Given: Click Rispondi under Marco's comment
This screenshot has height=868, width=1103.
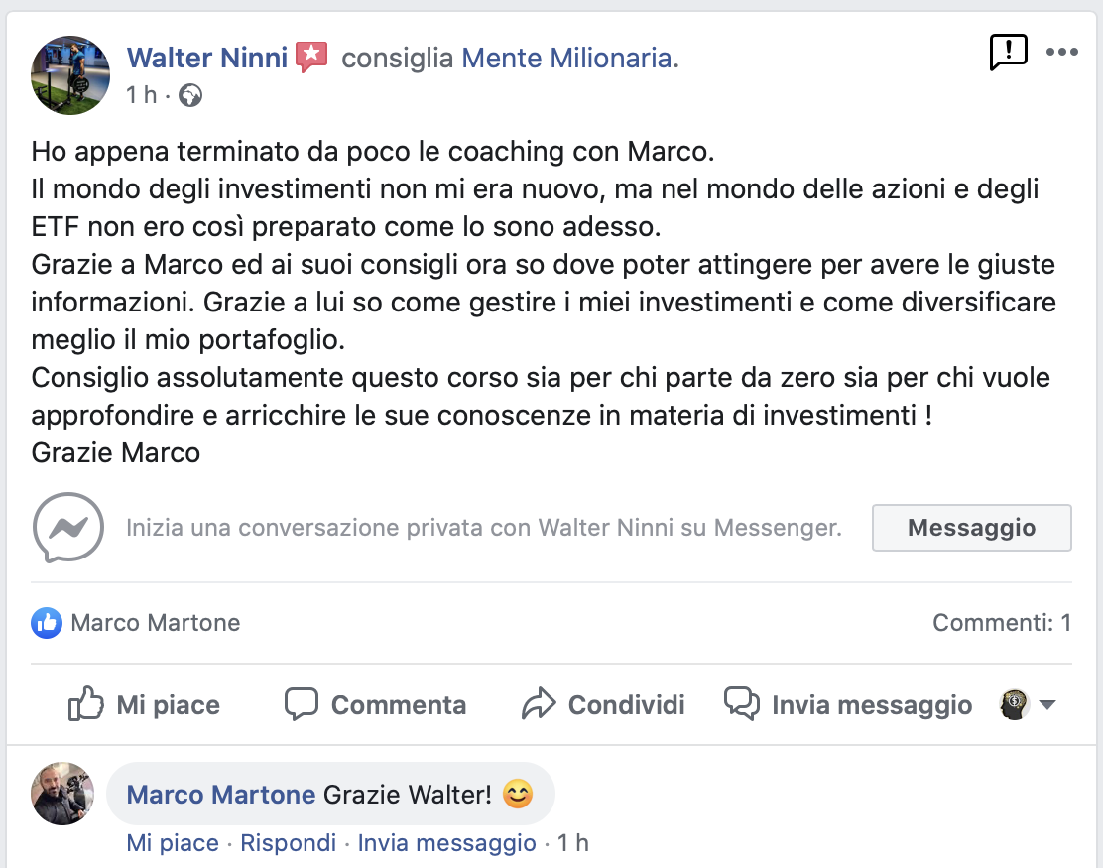Looking at the screenshot, I should coord(289,843).
